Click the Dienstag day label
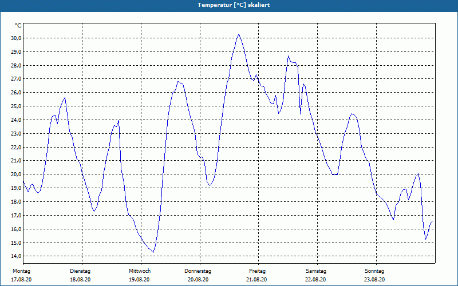The height and width of the screenshot is (286, 458). (80, 271)
